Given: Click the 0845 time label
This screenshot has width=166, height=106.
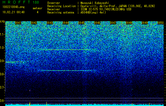Looking at the screenshot, I should tap(81, 23).
